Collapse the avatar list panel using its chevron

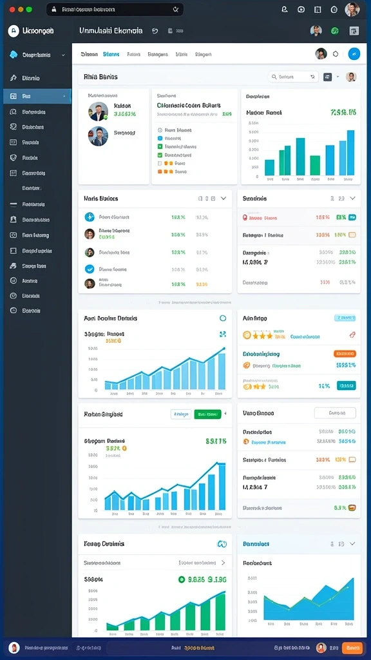pos(224,199)
